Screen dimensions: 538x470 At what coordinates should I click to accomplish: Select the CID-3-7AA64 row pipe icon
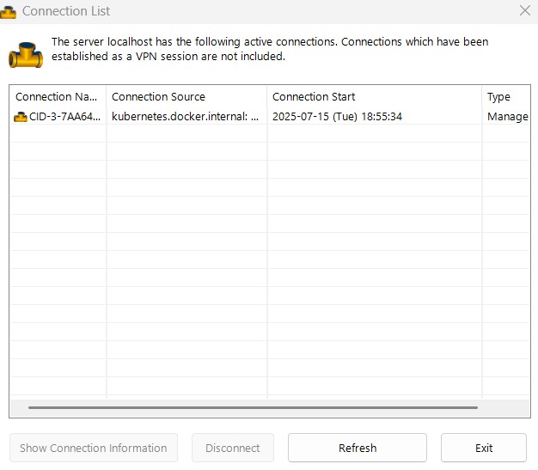(21, 117)
